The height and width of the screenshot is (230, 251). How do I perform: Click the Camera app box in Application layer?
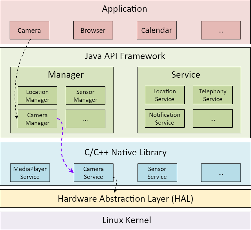pyautogui.click(x=29, y=30)
